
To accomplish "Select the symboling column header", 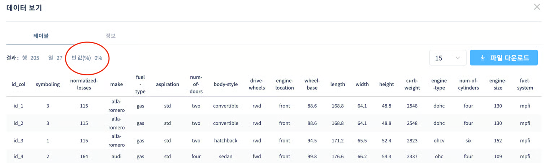I will click(48, 84).
